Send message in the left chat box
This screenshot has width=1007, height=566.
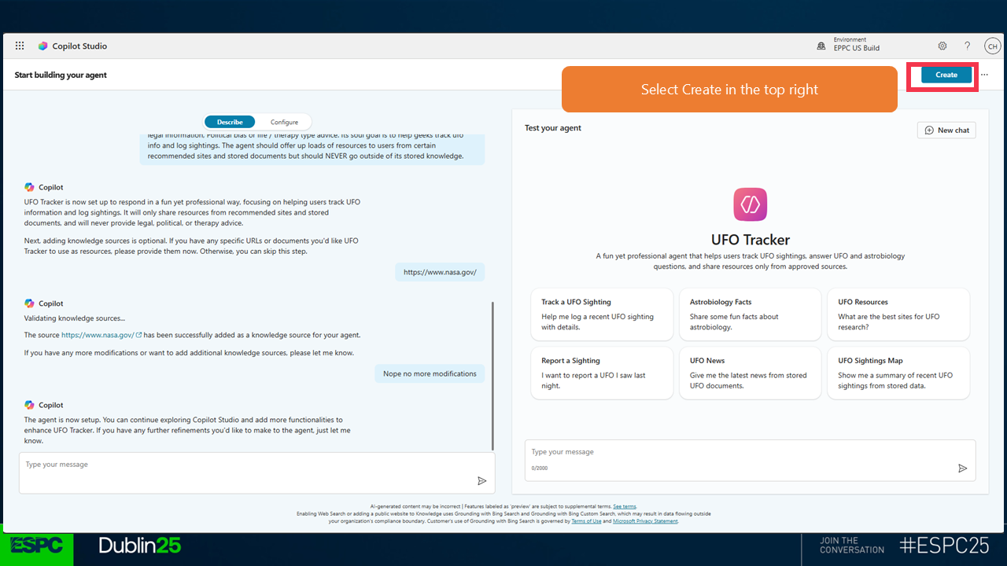click(x=481, y=480)
